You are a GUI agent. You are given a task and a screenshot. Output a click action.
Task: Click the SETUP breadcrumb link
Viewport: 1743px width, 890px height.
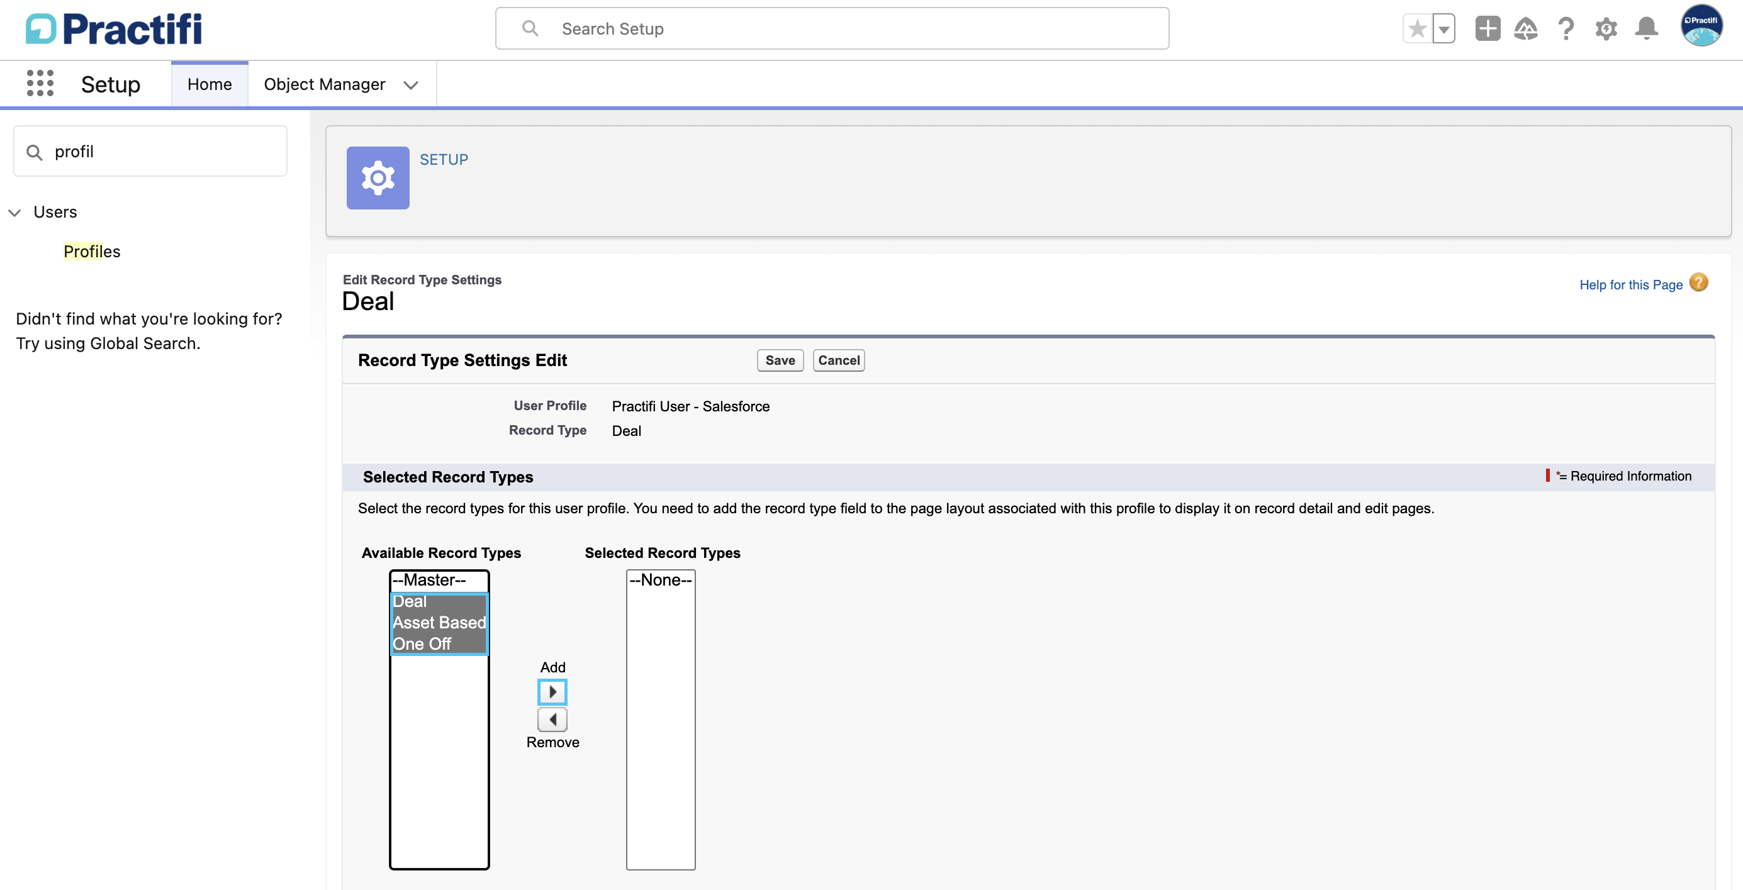coord(444,160)
